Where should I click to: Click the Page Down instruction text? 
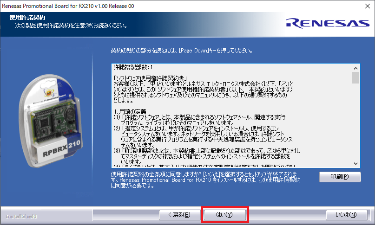point(182,51)
